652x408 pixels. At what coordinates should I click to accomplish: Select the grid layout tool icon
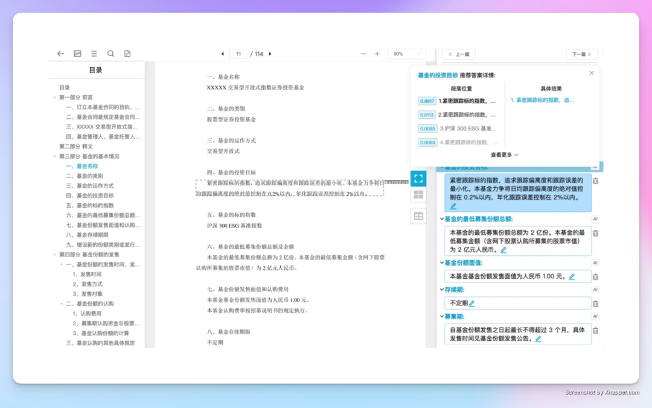418,194
